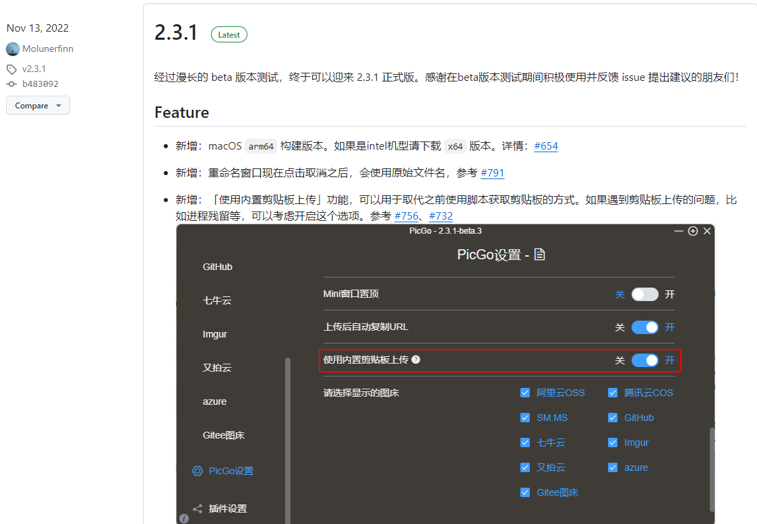Open Molunerfinn profile link

point(48,48)
